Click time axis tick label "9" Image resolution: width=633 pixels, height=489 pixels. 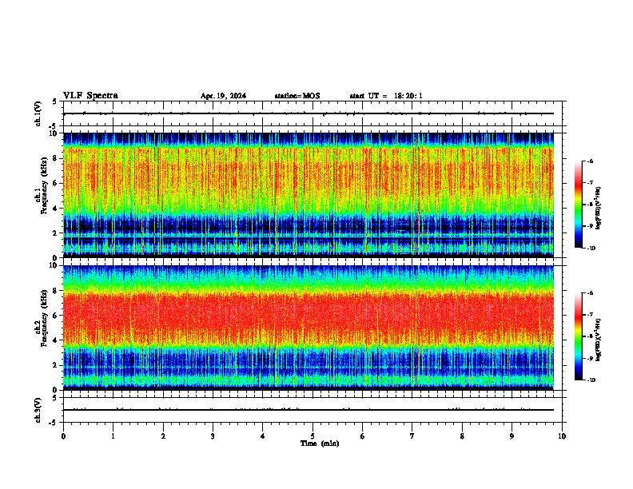tap(512, 436)
